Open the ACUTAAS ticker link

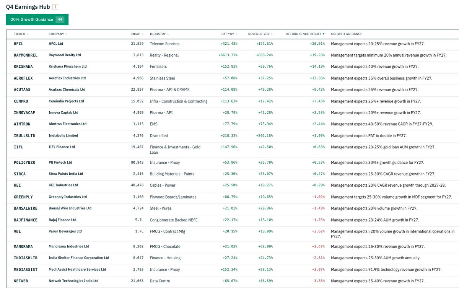[x=22, y=90]
